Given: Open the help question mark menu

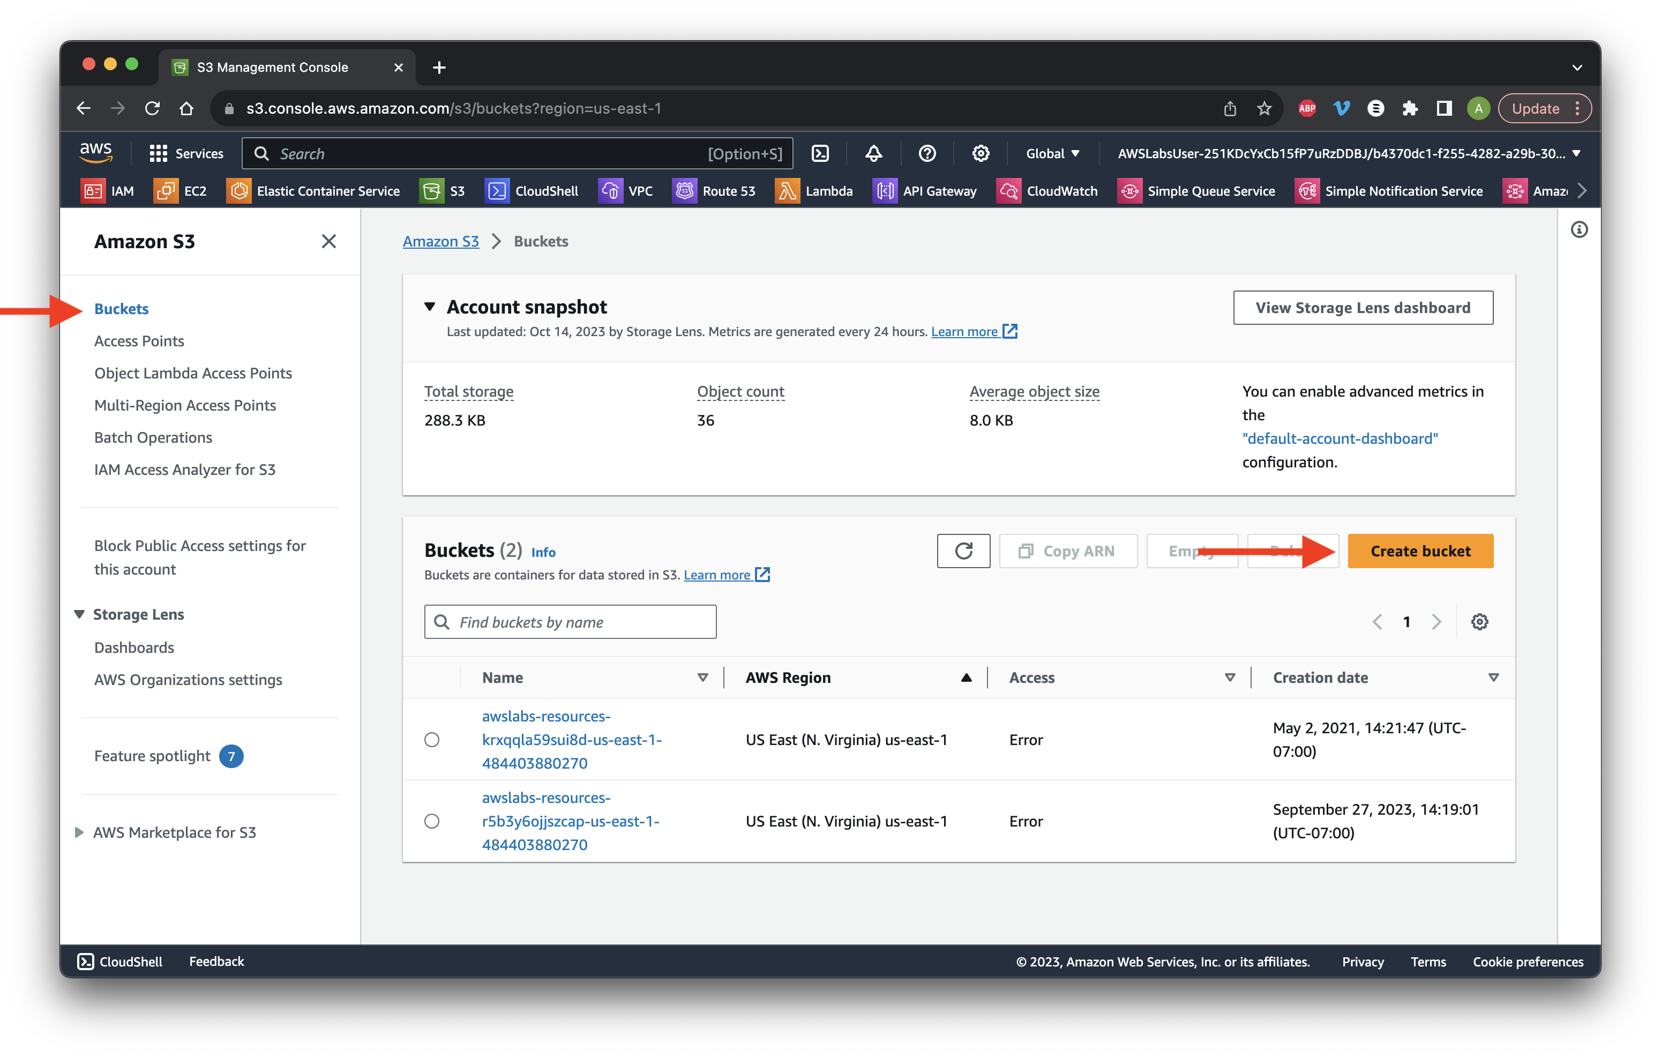Looking at the screenshot, I should coord(927,153).
